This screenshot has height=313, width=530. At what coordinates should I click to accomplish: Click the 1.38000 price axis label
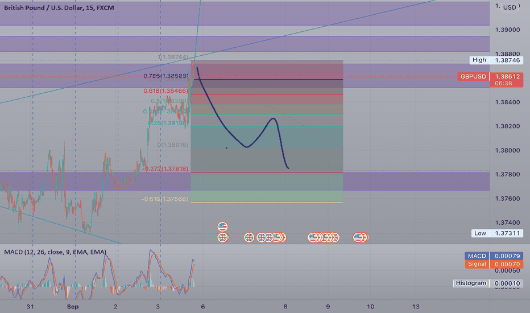tap(507, 150)
